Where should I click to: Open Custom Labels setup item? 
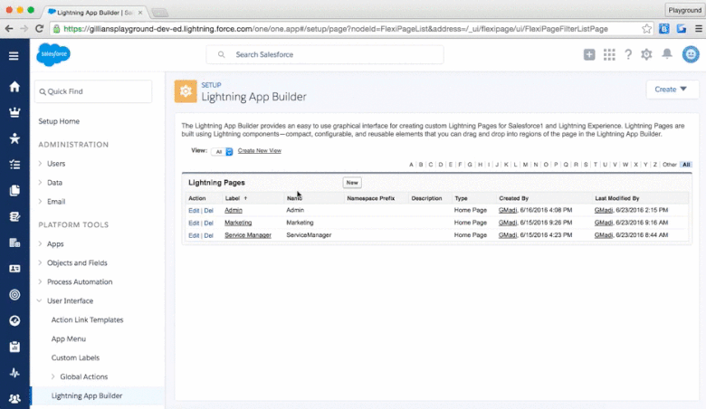(x=75, y=357)
